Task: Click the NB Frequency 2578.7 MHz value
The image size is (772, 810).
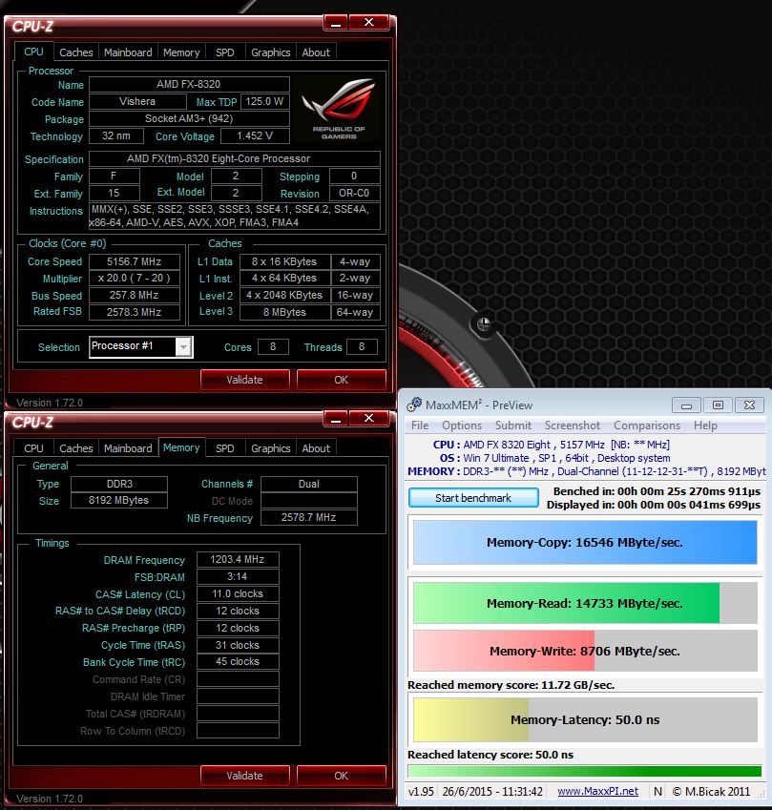Action: tap(309, 517)
